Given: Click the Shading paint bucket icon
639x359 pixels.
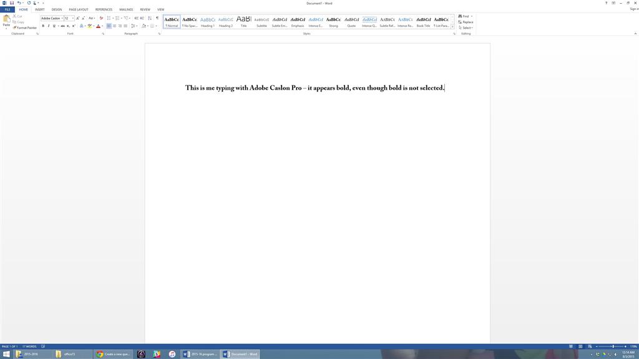Looking at the screenshot, I should 144,26.
